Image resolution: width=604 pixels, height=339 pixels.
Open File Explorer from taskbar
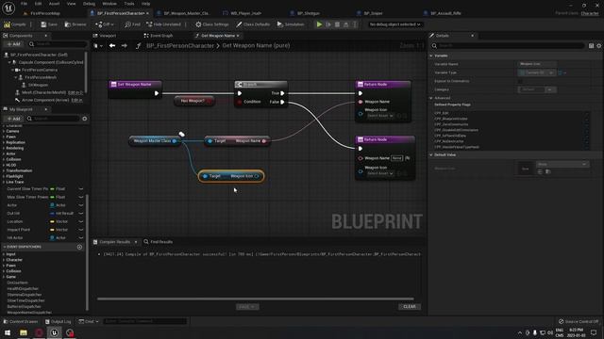(x=23, y=332)
